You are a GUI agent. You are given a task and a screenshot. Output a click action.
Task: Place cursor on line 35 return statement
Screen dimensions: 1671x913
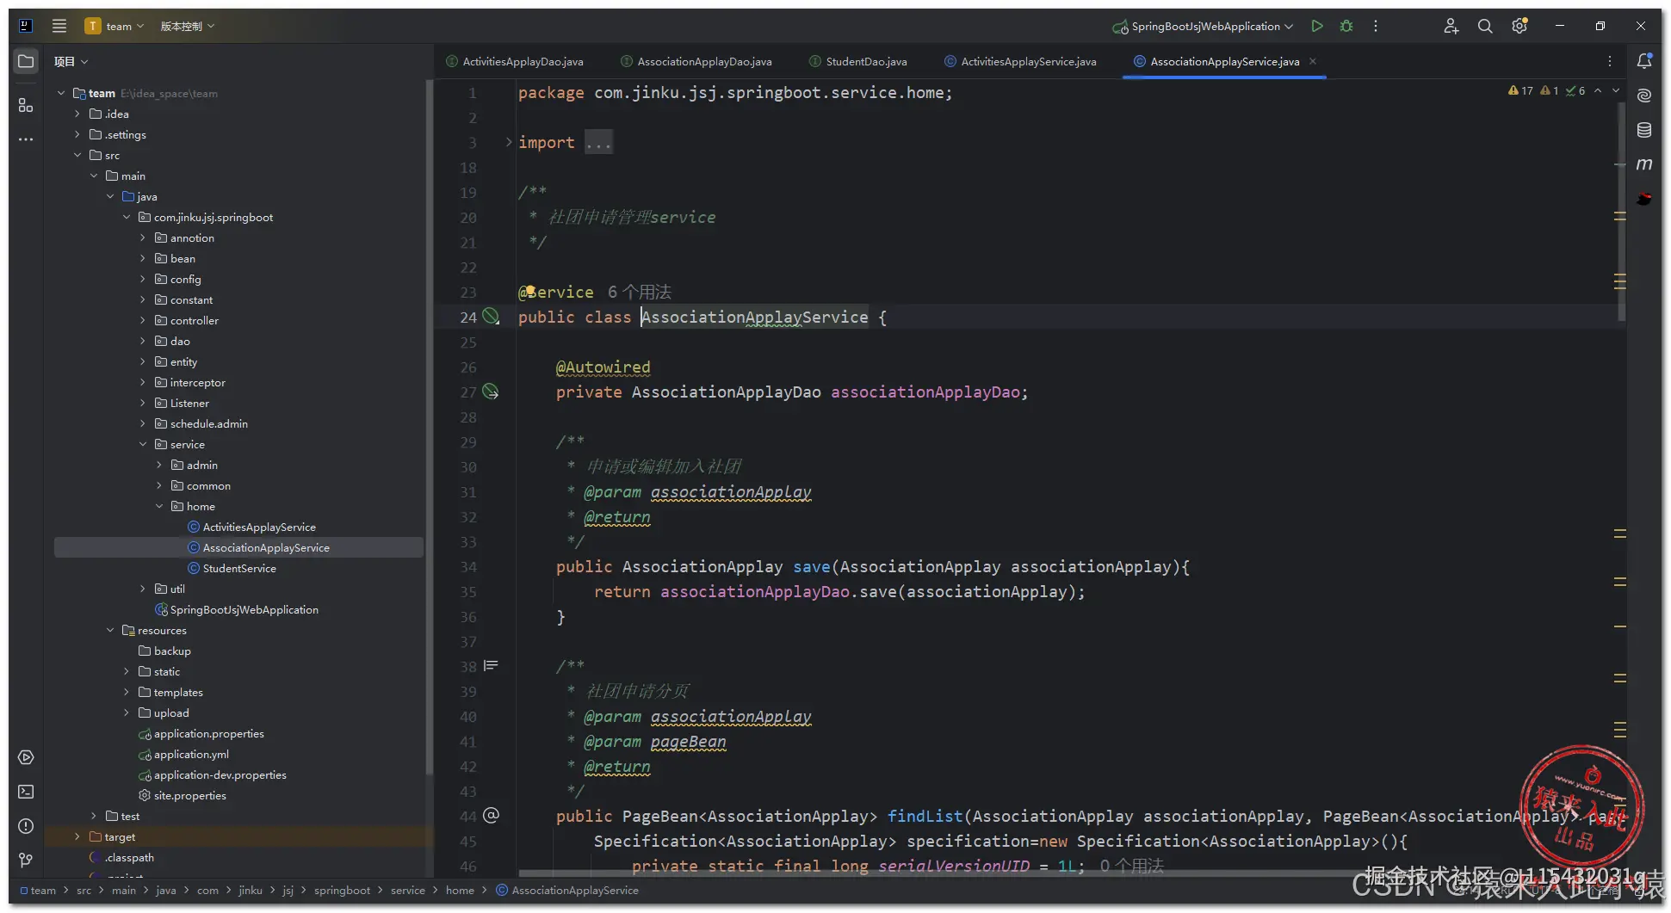click(x=839, y=592)
